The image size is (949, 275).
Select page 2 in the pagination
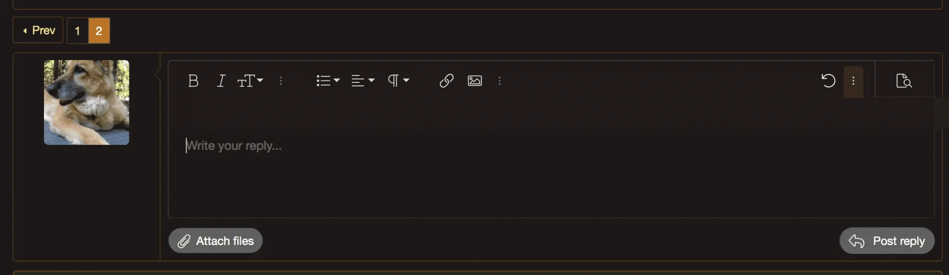point(99,31)
